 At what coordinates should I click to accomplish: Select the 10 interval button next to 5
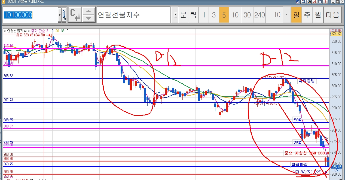pyautogui.click(x=235, y=15)
